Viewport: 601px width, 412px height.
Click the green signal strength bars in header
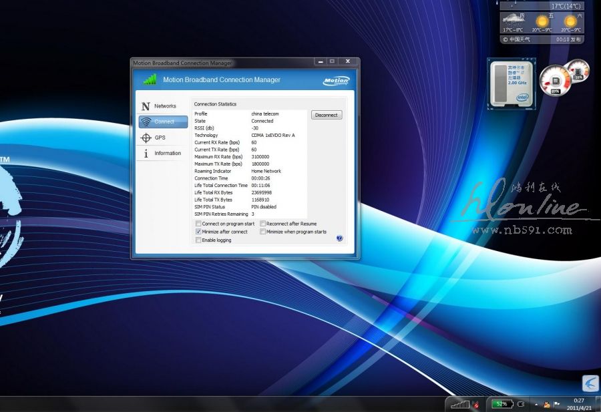(150, 79)
